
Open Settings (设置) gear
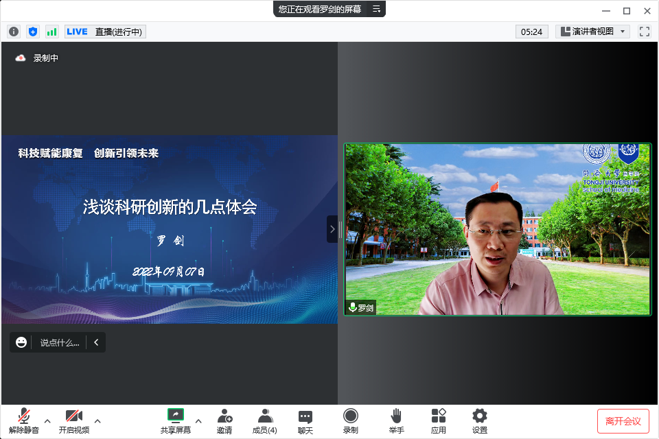point(480,420)
